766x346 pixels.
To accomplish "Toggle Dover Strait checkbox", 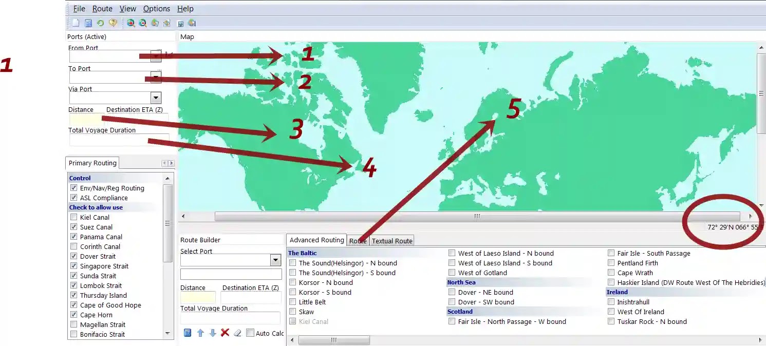I will coord(73,256).
